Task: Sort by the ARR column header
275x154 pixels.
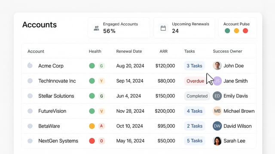Action: tap(163, 51)
